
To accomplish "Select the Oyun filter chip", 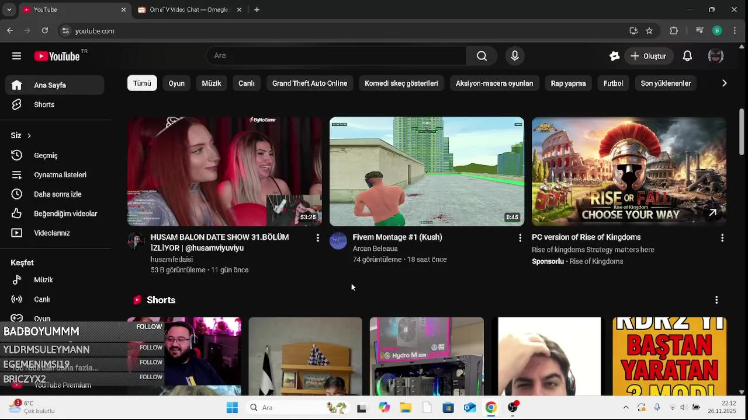I will 176,83.
